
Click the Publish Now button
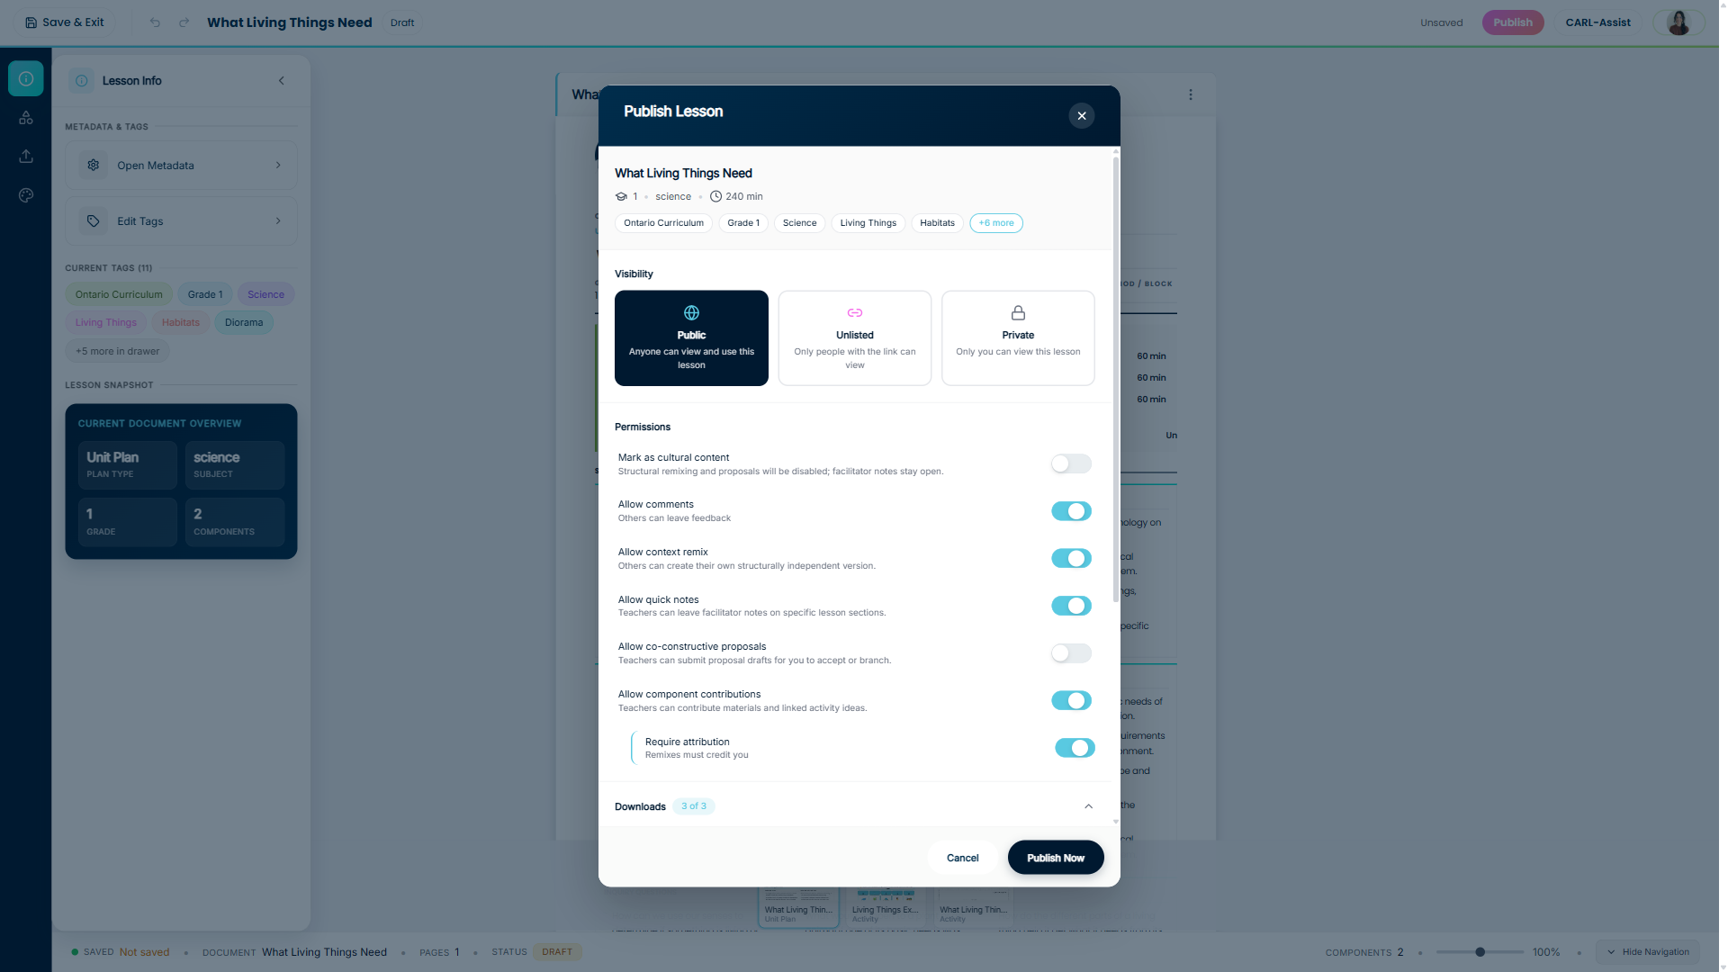coord(1055,857)
